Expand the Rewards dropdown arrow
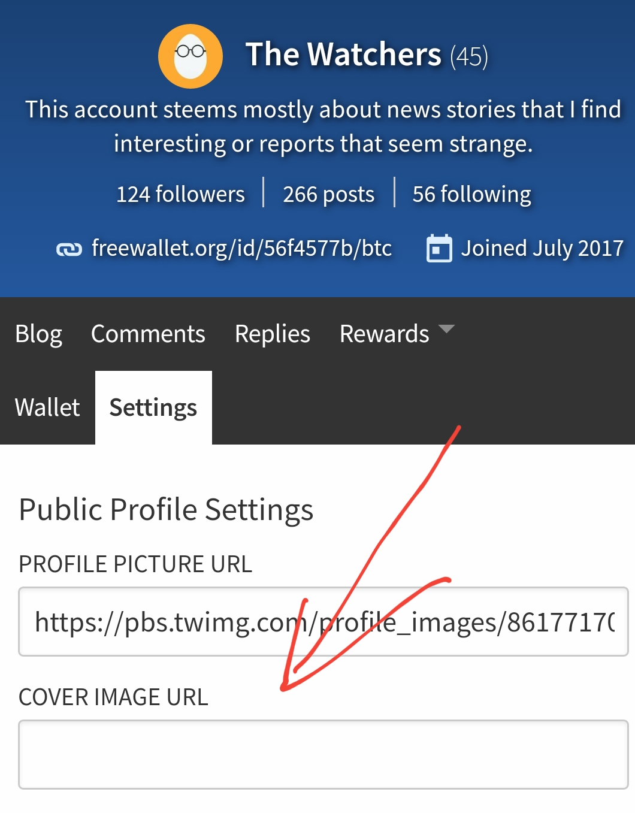Viewport: 635px width, 813px height. click(x=446, y=329)
